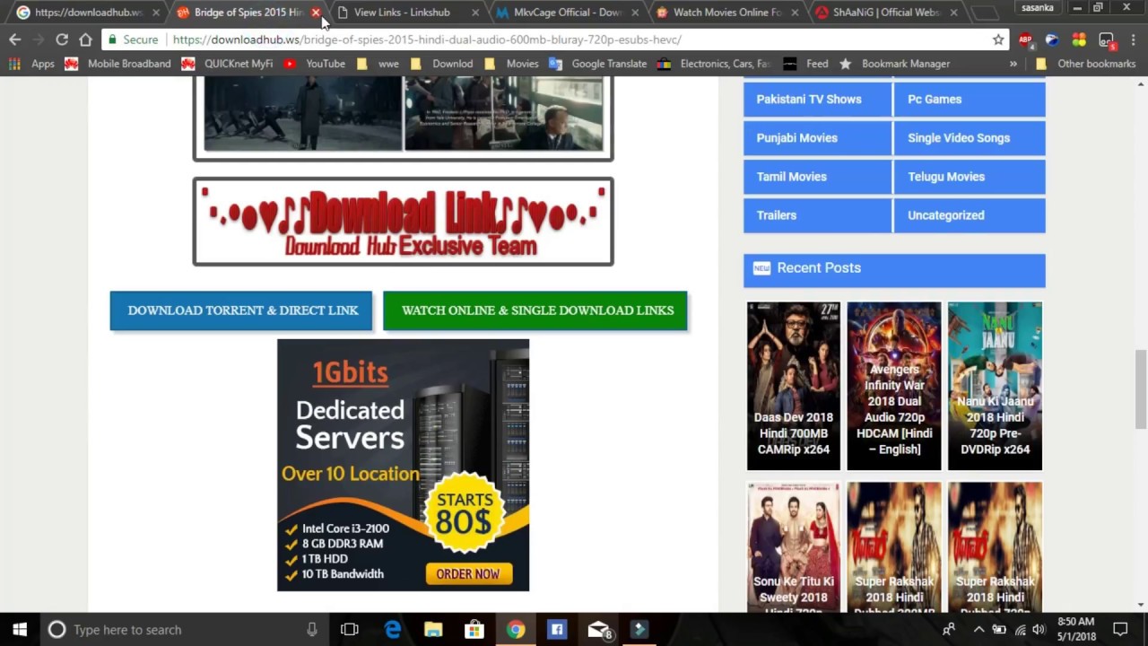Image resolution: width=1148 pixels, height=646 pixels.
Task: Open Microsoft Store from taskbar
Action: pyautogui.click(x=474, y=630)
